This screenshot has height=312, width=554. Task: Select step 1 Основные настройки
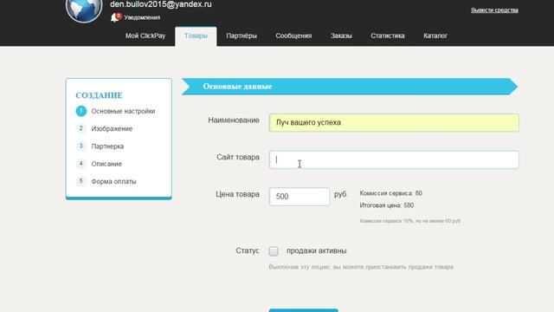[115, 111]
